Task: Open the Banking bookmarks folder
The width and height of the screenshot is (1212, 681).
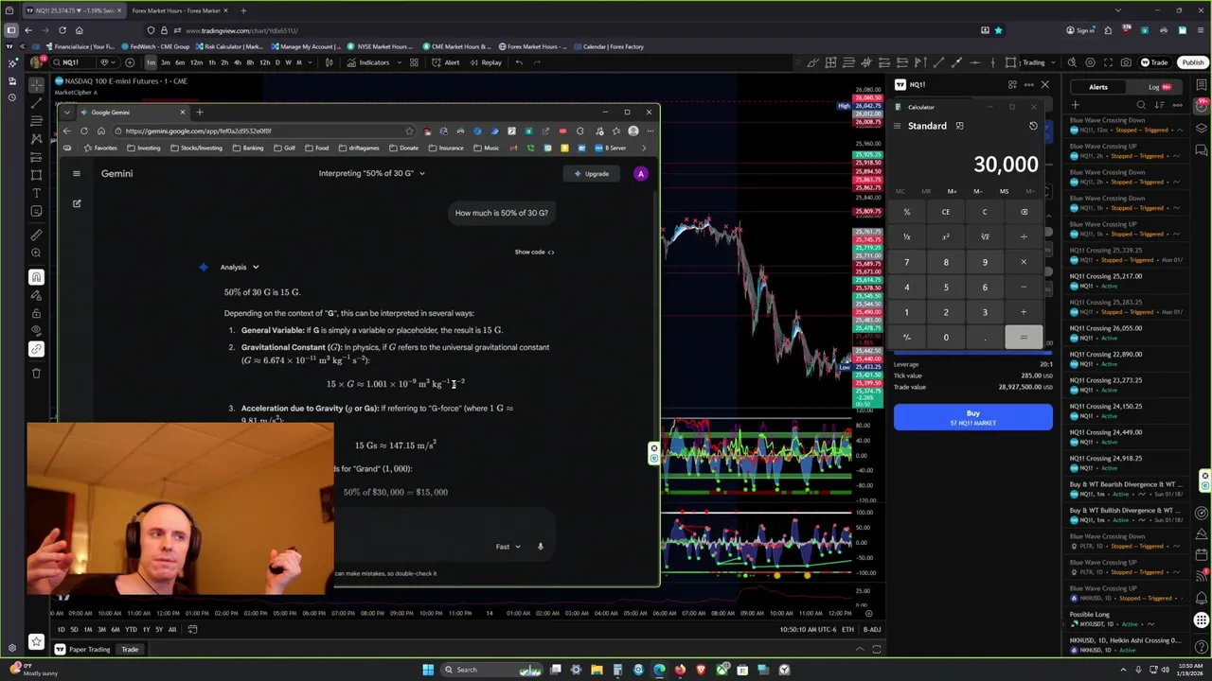Action: click(x=247, y=148)
